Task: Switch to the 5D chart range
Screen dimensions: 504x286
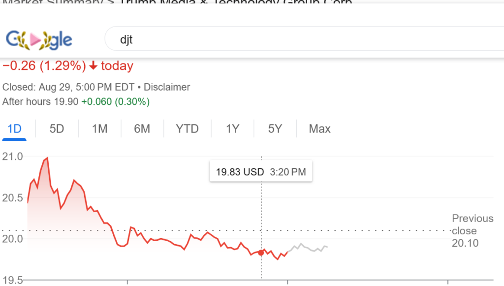Action: tap(57, 129)
